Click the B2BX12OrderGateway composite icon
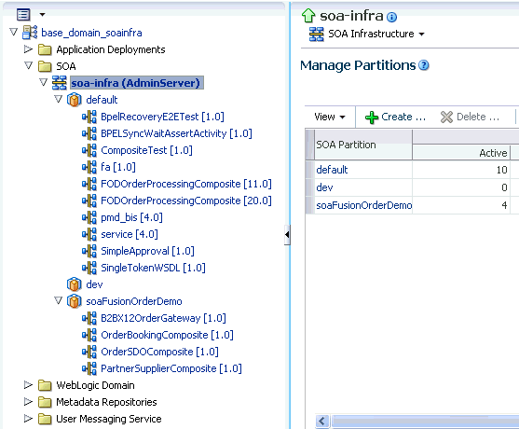Viewport: 519px width, 429px height. [x=89, y=318]
